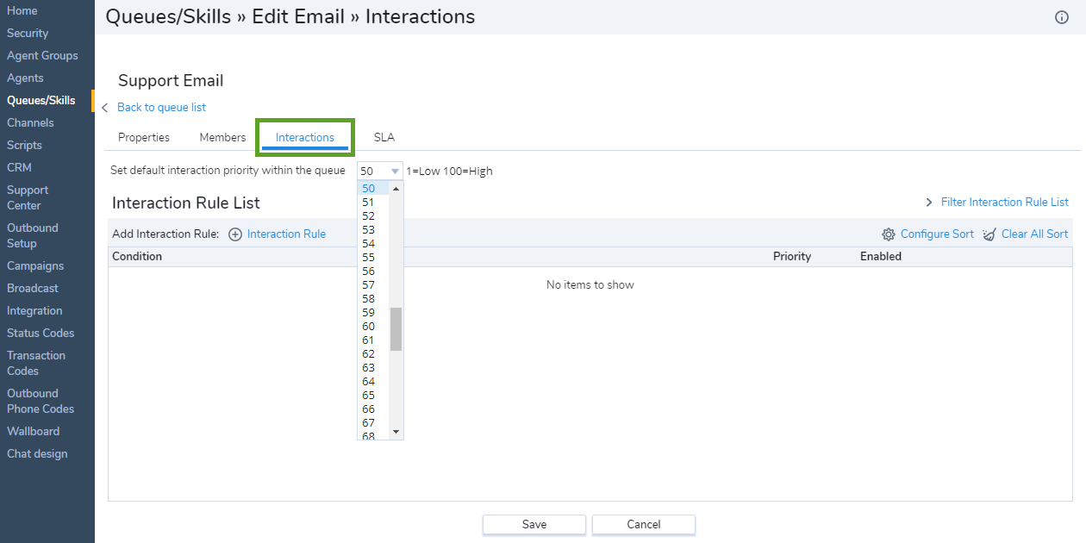Screen dimensions: 1086x543
Task: Open the Filter Interaction Rule List link
Action: point(1005,203)
